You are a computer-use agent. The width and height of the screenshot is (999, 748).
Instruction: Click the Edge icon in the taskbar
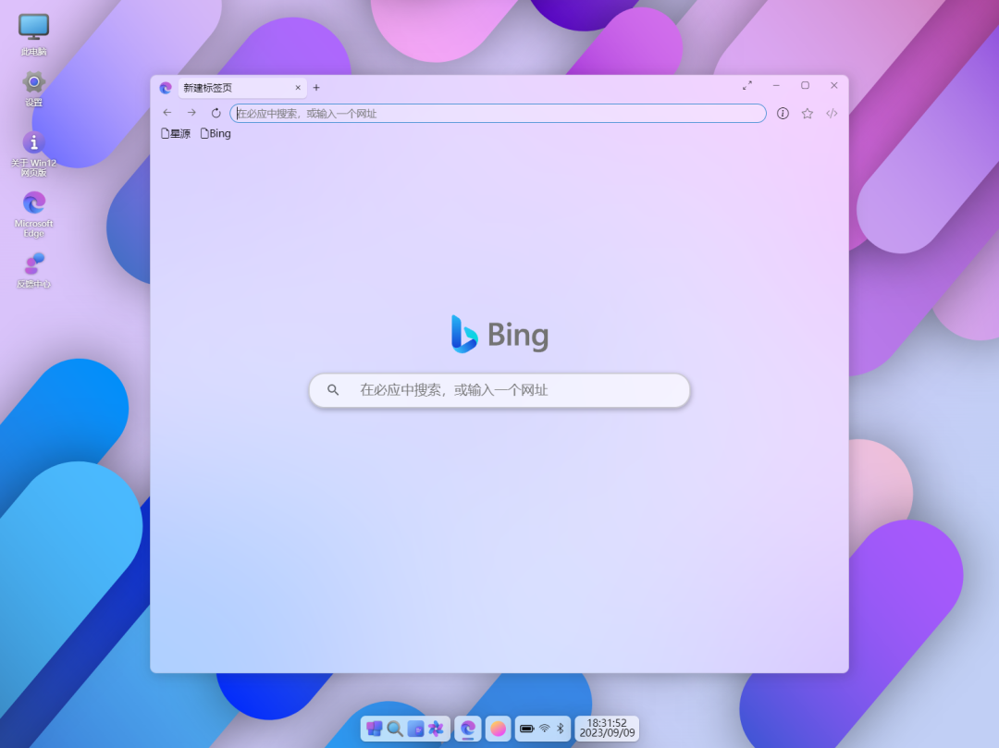tap(468, 729)
